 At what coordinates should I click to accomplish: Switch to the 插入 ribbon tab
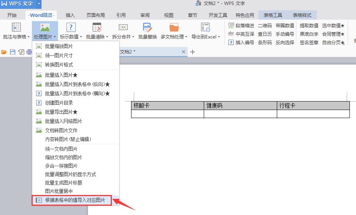click(x=70, y=15)
